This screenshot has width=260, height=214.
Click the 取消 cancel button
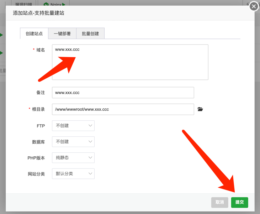pos(219,202)
